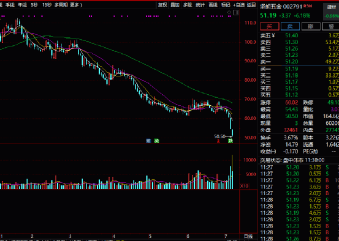Open 统计 statistics tool
This screenshot has height=241, width=339.
pyautogui.click(x=200, y=5)
